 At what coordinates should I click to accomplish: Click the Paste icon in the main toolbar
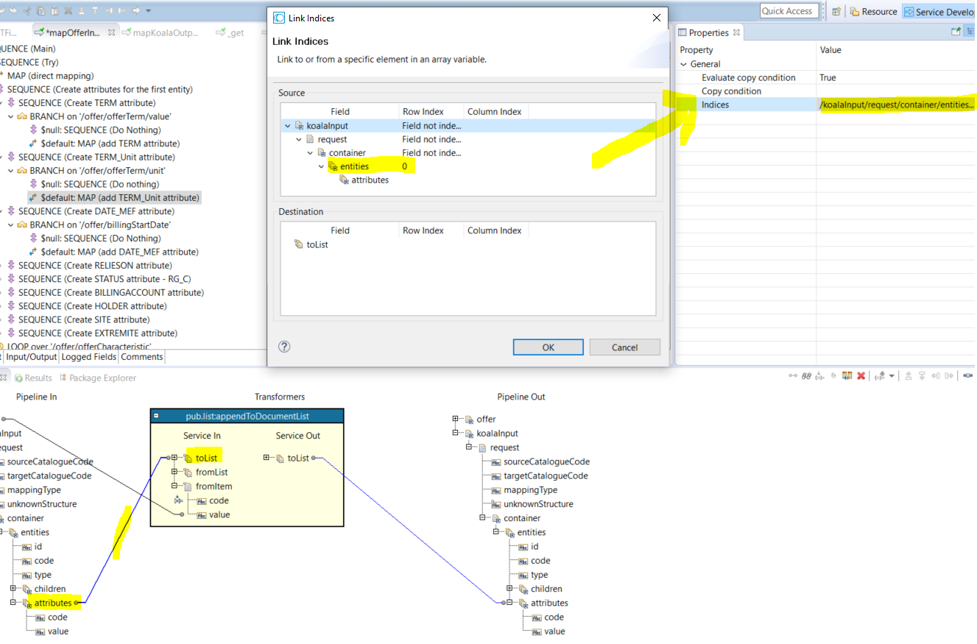coord(54,11)
